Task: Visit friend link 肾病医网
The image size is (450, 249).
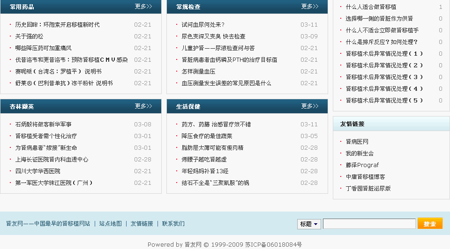Action: click(x=357, y=142)
